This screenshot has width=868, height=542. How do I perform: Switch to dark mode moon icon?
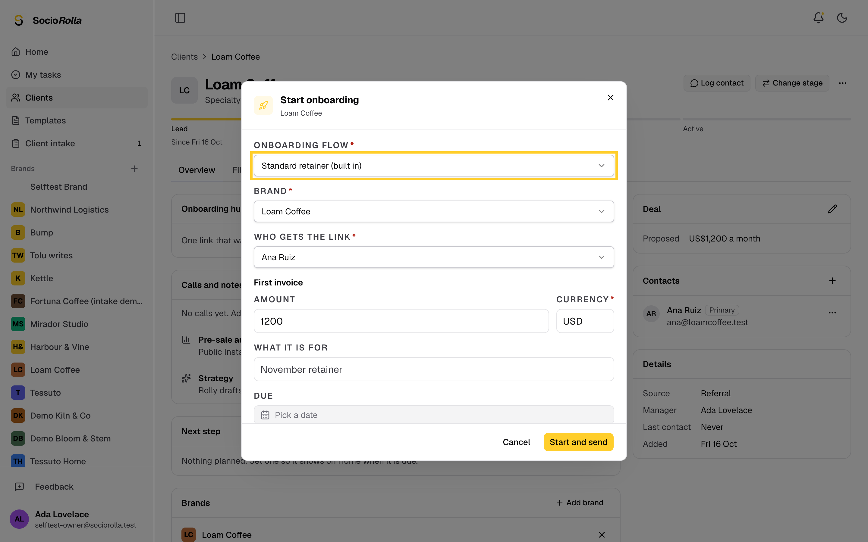pos(842,17)
